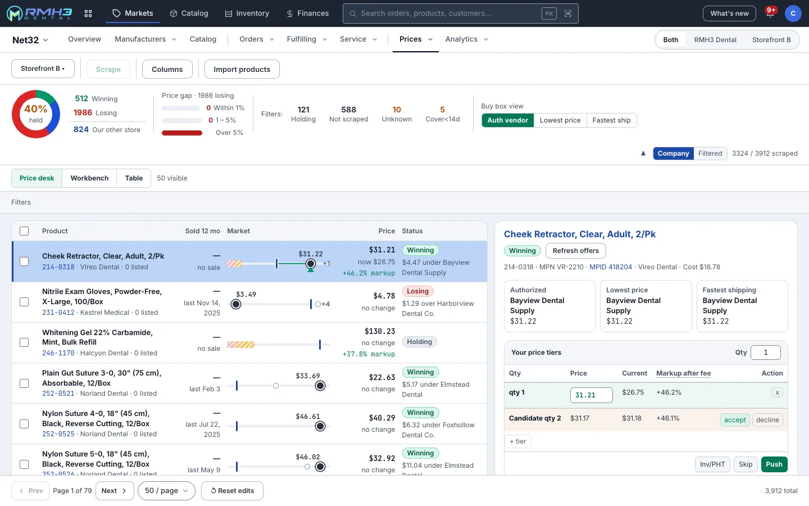Open the Storefront B selector
Screen dimensions: 809x506
(43, 69)
